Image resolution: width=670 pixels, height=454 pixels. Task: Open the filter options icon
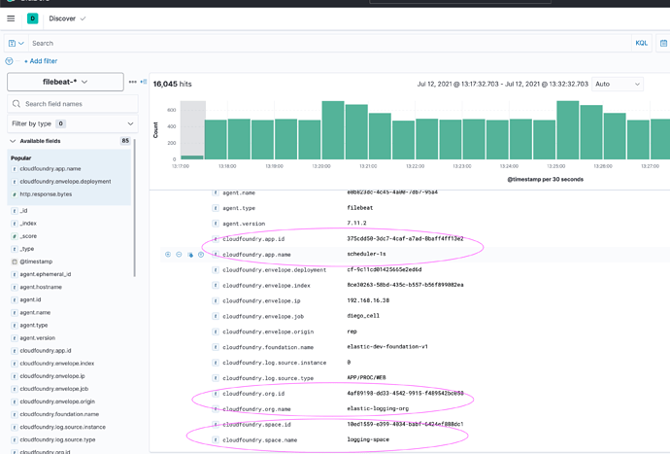tap(9, 61)
